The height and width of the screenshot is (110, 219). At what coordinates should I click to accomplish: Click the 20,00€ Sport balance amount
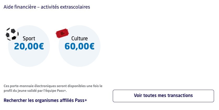tap(29, 46)
